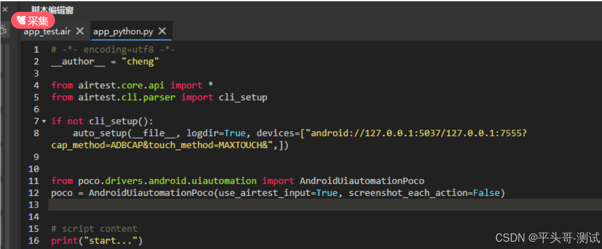Click the "logdir=True" argument
The image size is (602, 249).
point(216,133)
